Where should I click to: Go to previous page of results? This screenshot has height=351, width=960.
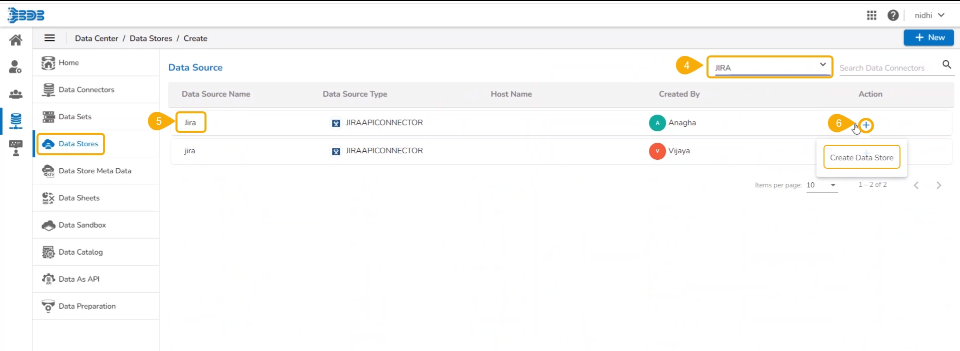pyautogui.click(x=916, y=185)
